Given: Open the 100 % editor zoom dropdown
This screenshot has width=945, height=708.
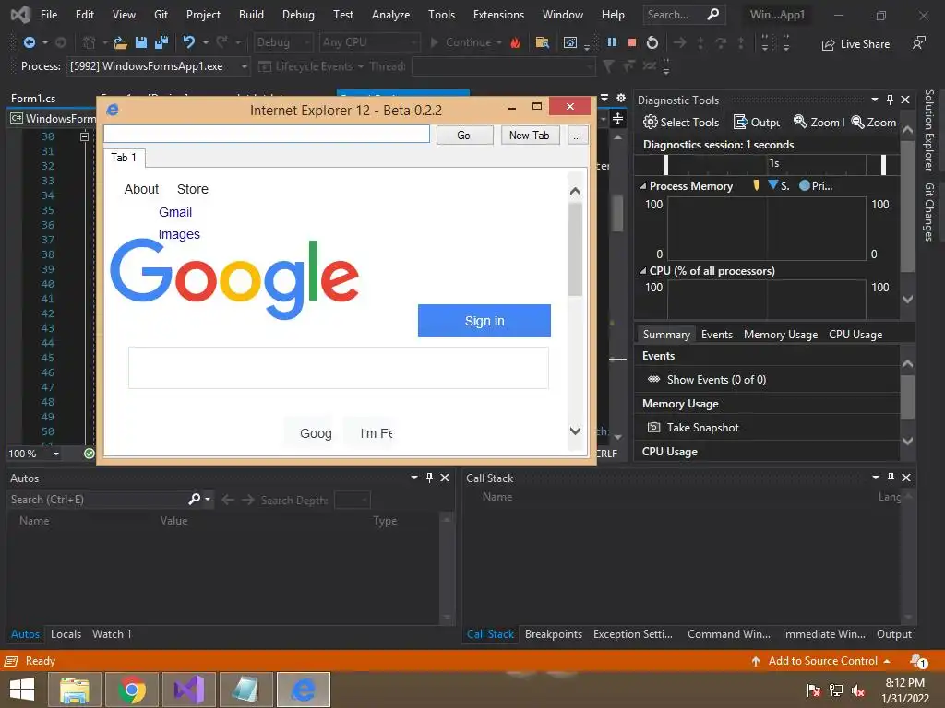Looking at the screenshot, I should pyautogui.click(x=56, y=454).
